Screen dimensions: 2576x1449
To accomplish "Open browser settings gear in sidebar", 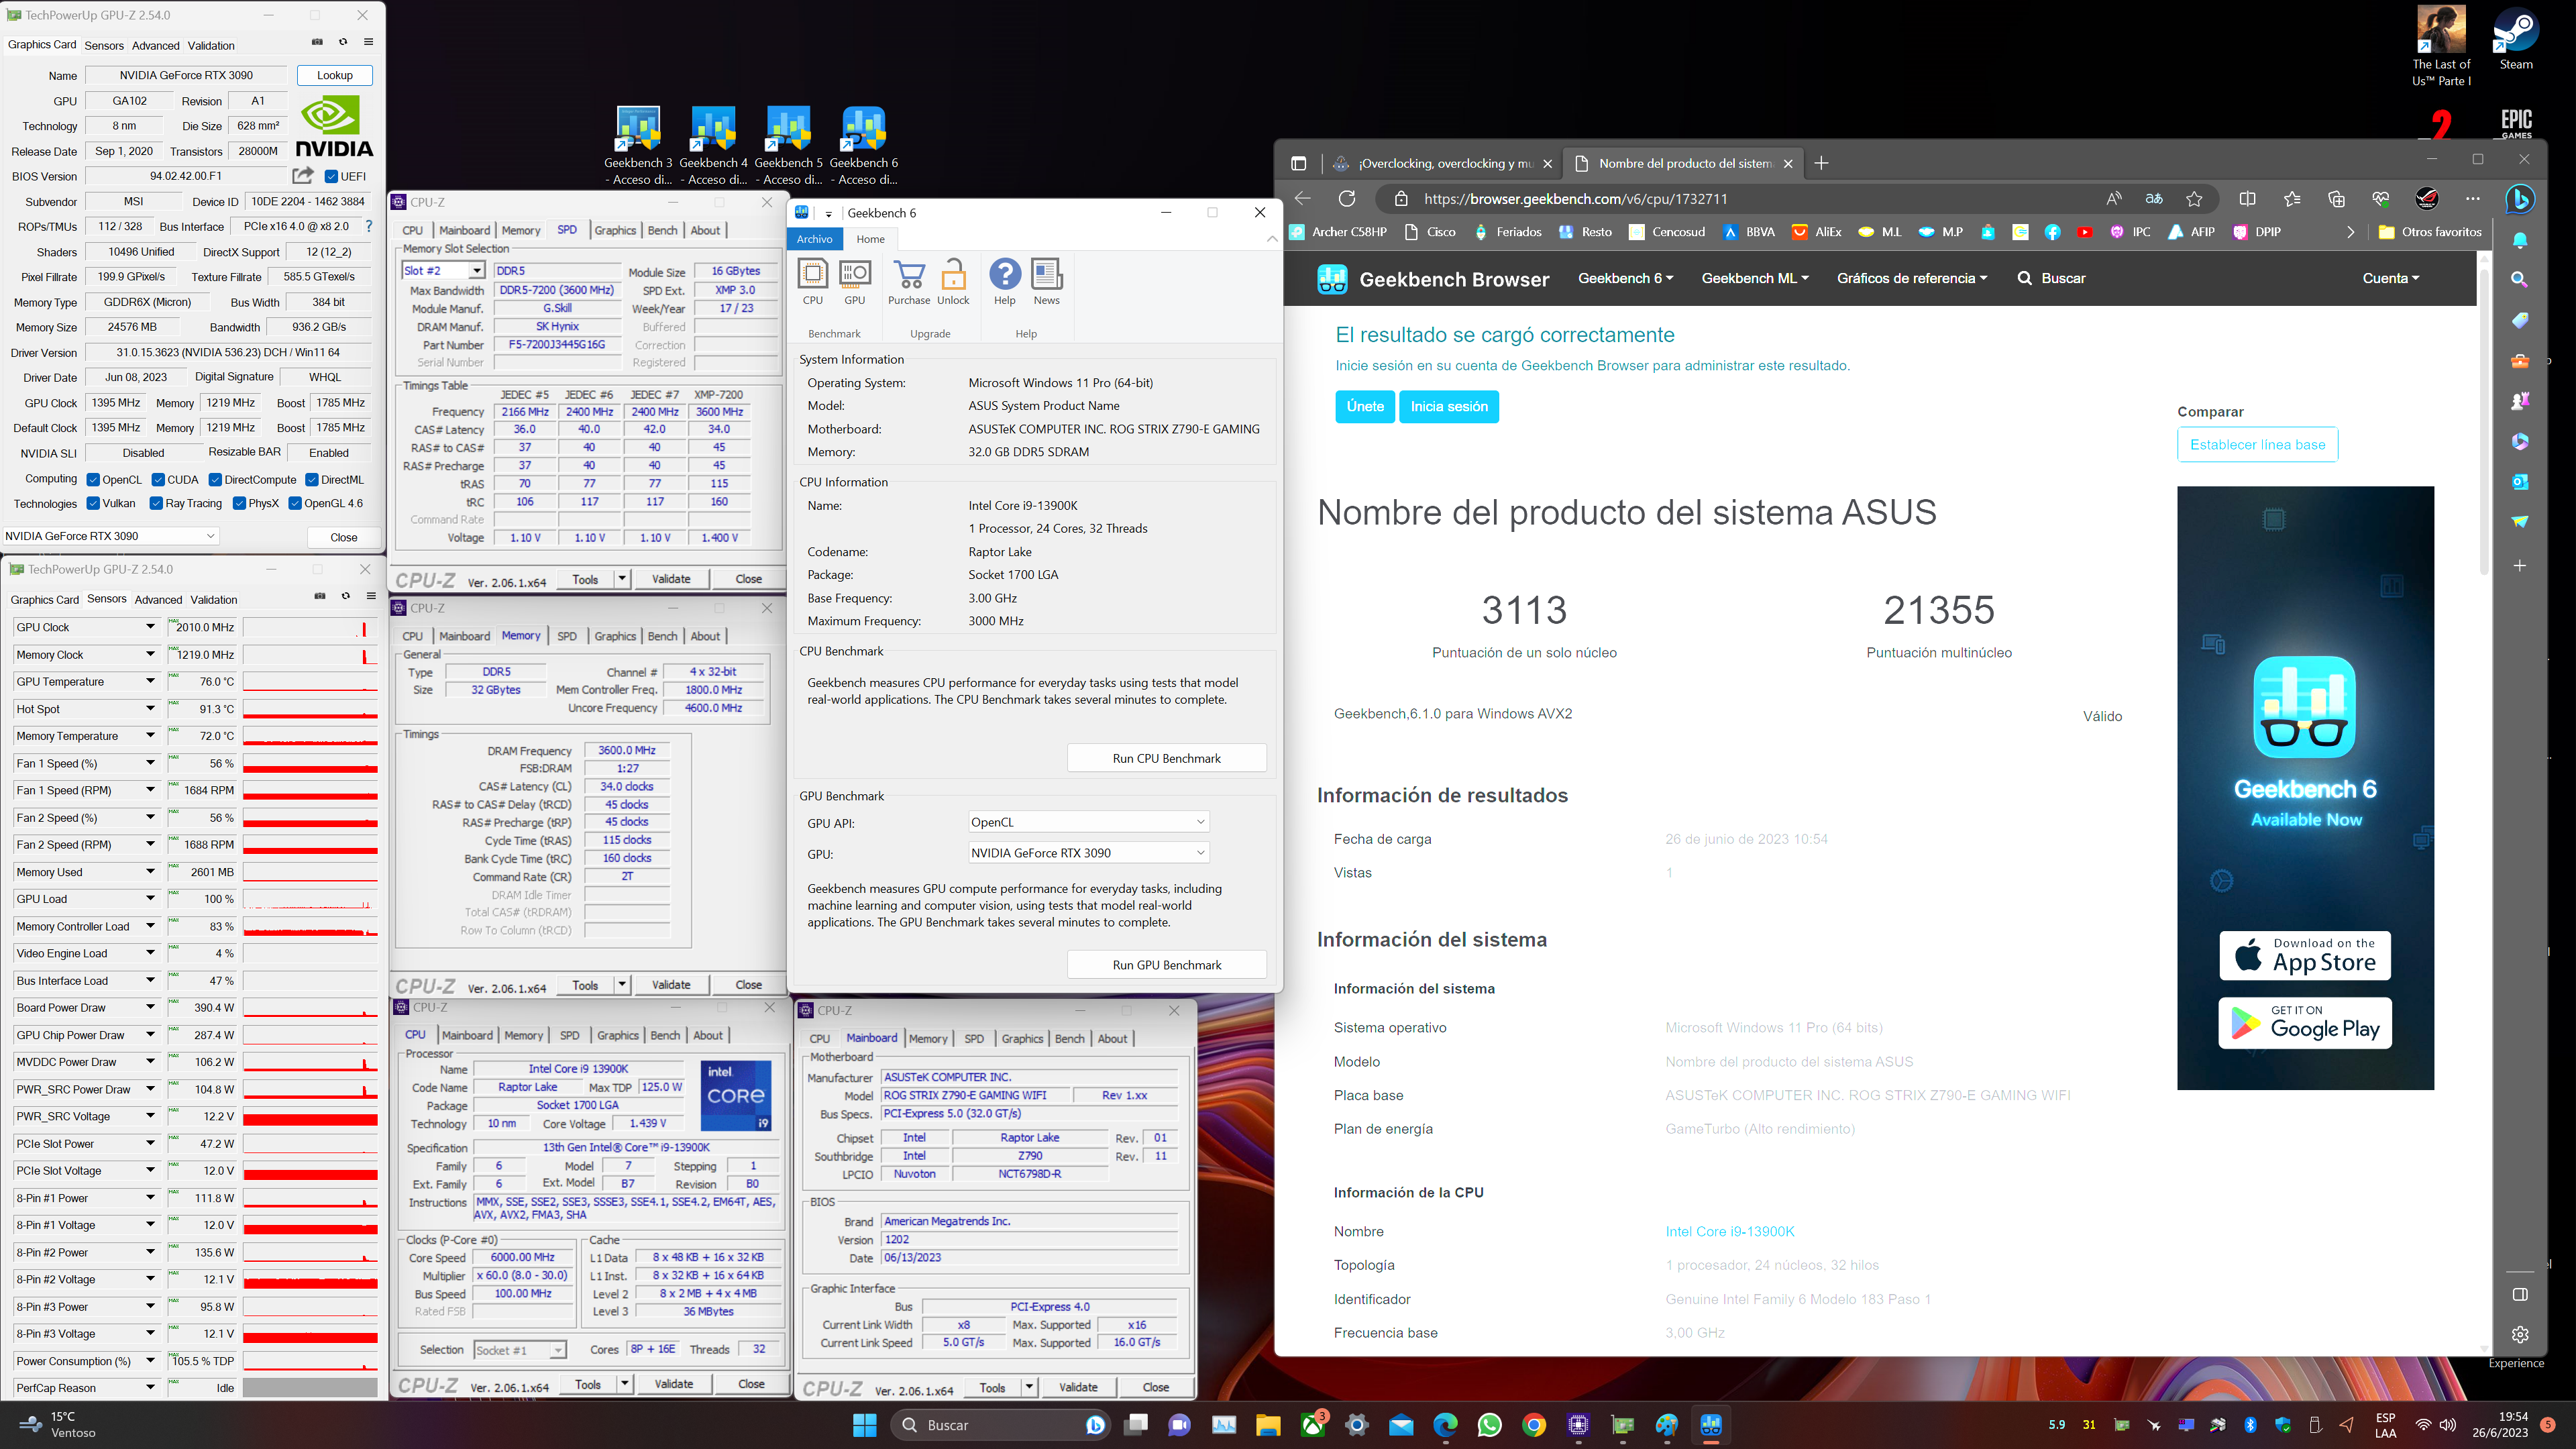I will point(2520,1334).
